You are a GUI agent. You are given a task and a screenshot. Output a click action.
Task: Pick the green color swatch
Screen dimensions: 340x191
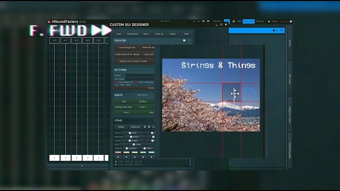point(143,152)
